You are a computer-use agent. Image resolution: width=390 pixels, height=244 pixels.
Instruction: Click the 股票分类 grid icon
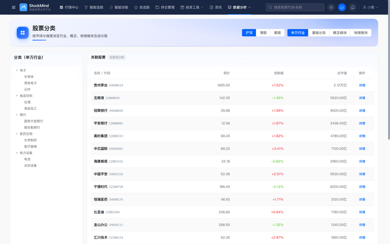click(22, 33)
